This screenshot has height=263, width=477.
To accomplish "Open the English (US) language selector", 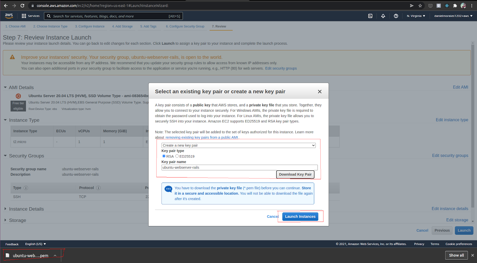I will tap(35, 244).
